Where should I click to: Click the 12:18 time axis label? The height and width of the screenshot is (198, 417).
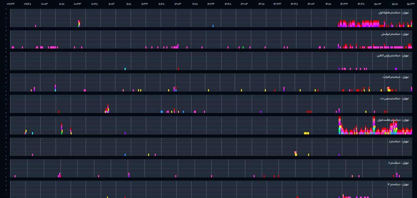point(194,4)
